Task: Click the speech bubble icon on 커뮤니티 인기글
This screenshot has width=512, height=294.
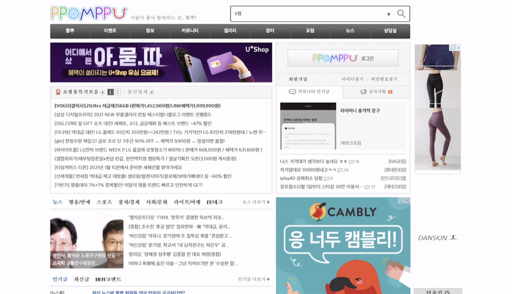Action: tap(292, 92)
